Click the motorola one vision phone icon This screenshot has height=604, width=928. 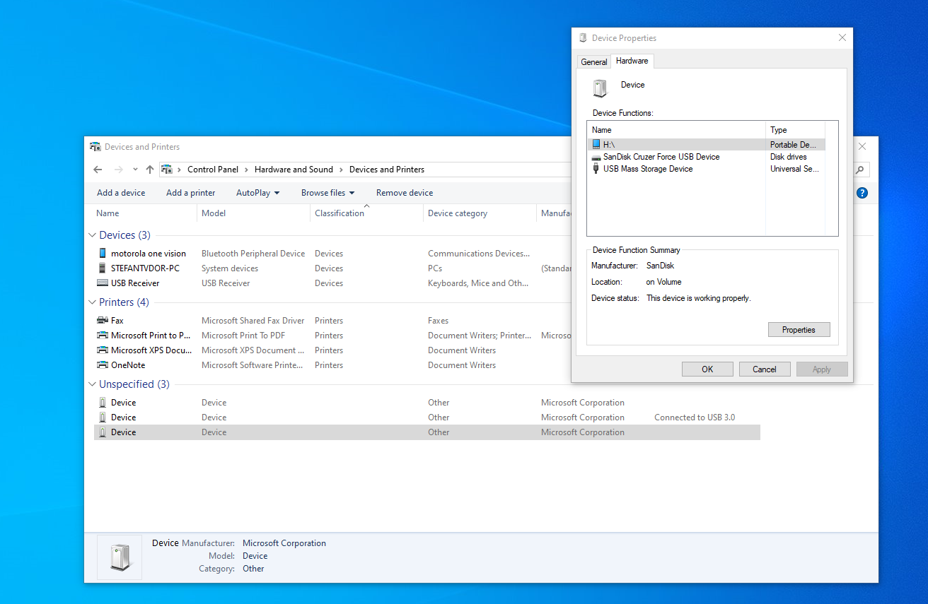(x=103, y=253)
